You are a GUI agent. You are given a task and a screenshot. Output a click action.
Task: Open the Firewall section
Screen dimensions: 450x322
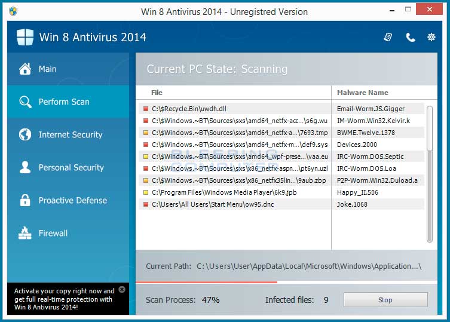point(68,233)
